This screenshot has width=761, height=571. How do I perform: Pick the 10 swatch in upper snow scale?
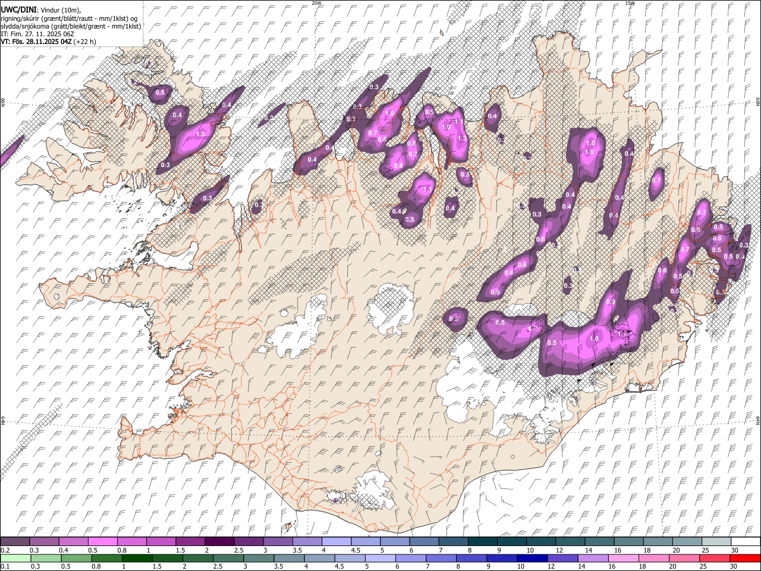[x=540, y=542]
